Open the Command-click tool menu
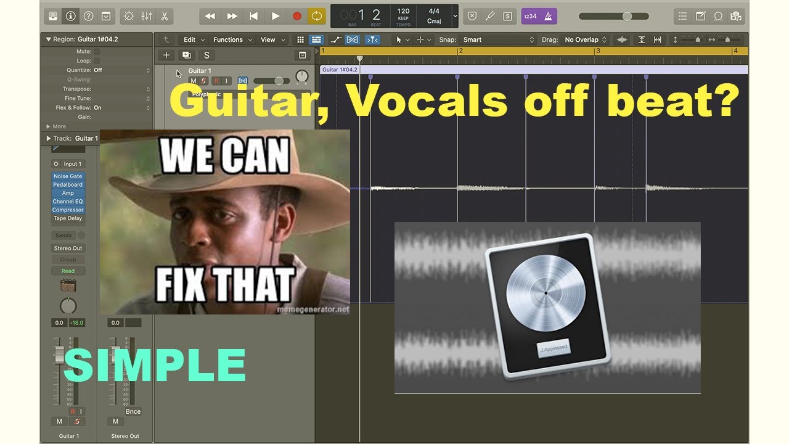The height and width of the screenshot is (444, 789). (423, 39)
